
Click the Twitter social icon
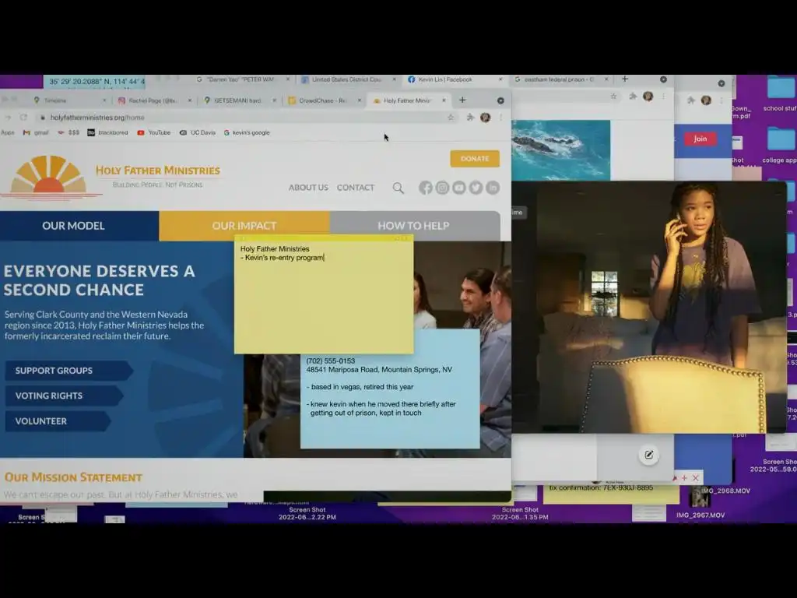tap(476, 188)
